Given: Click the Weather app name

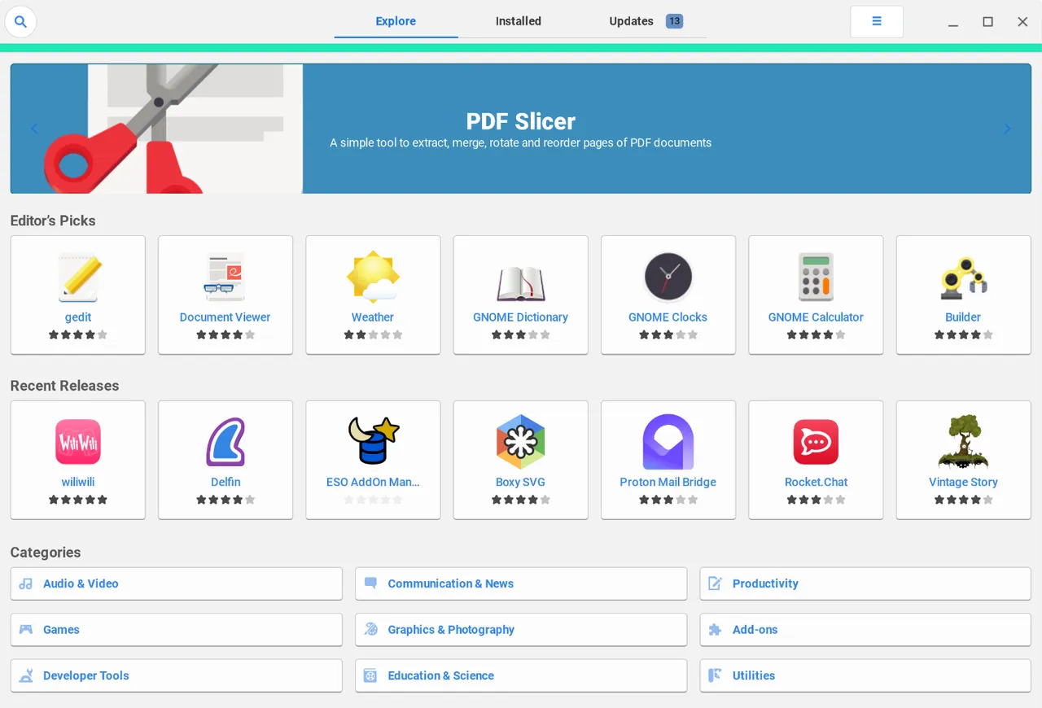Looking at the screenshot, I should 373,317.
